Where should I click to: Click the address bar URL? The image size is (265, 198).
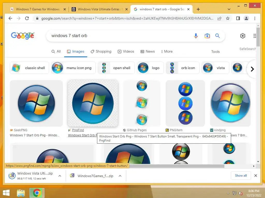[127, 18]
